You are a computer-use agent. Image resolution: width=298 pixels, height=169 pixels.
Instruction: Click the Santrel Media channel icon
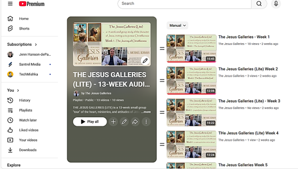click(10, 64)
